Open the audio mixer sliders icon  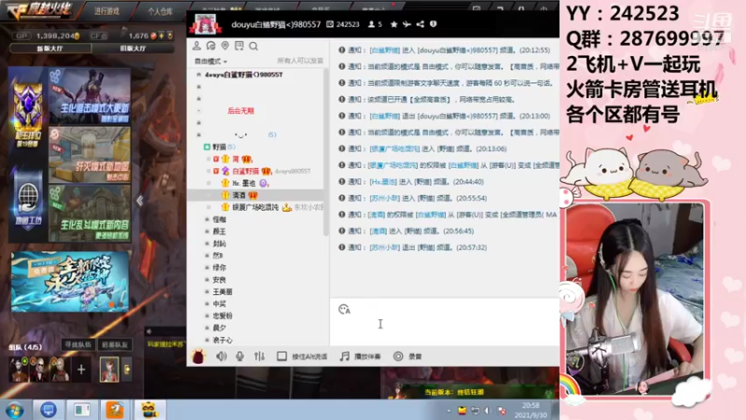tap(259, 357)
